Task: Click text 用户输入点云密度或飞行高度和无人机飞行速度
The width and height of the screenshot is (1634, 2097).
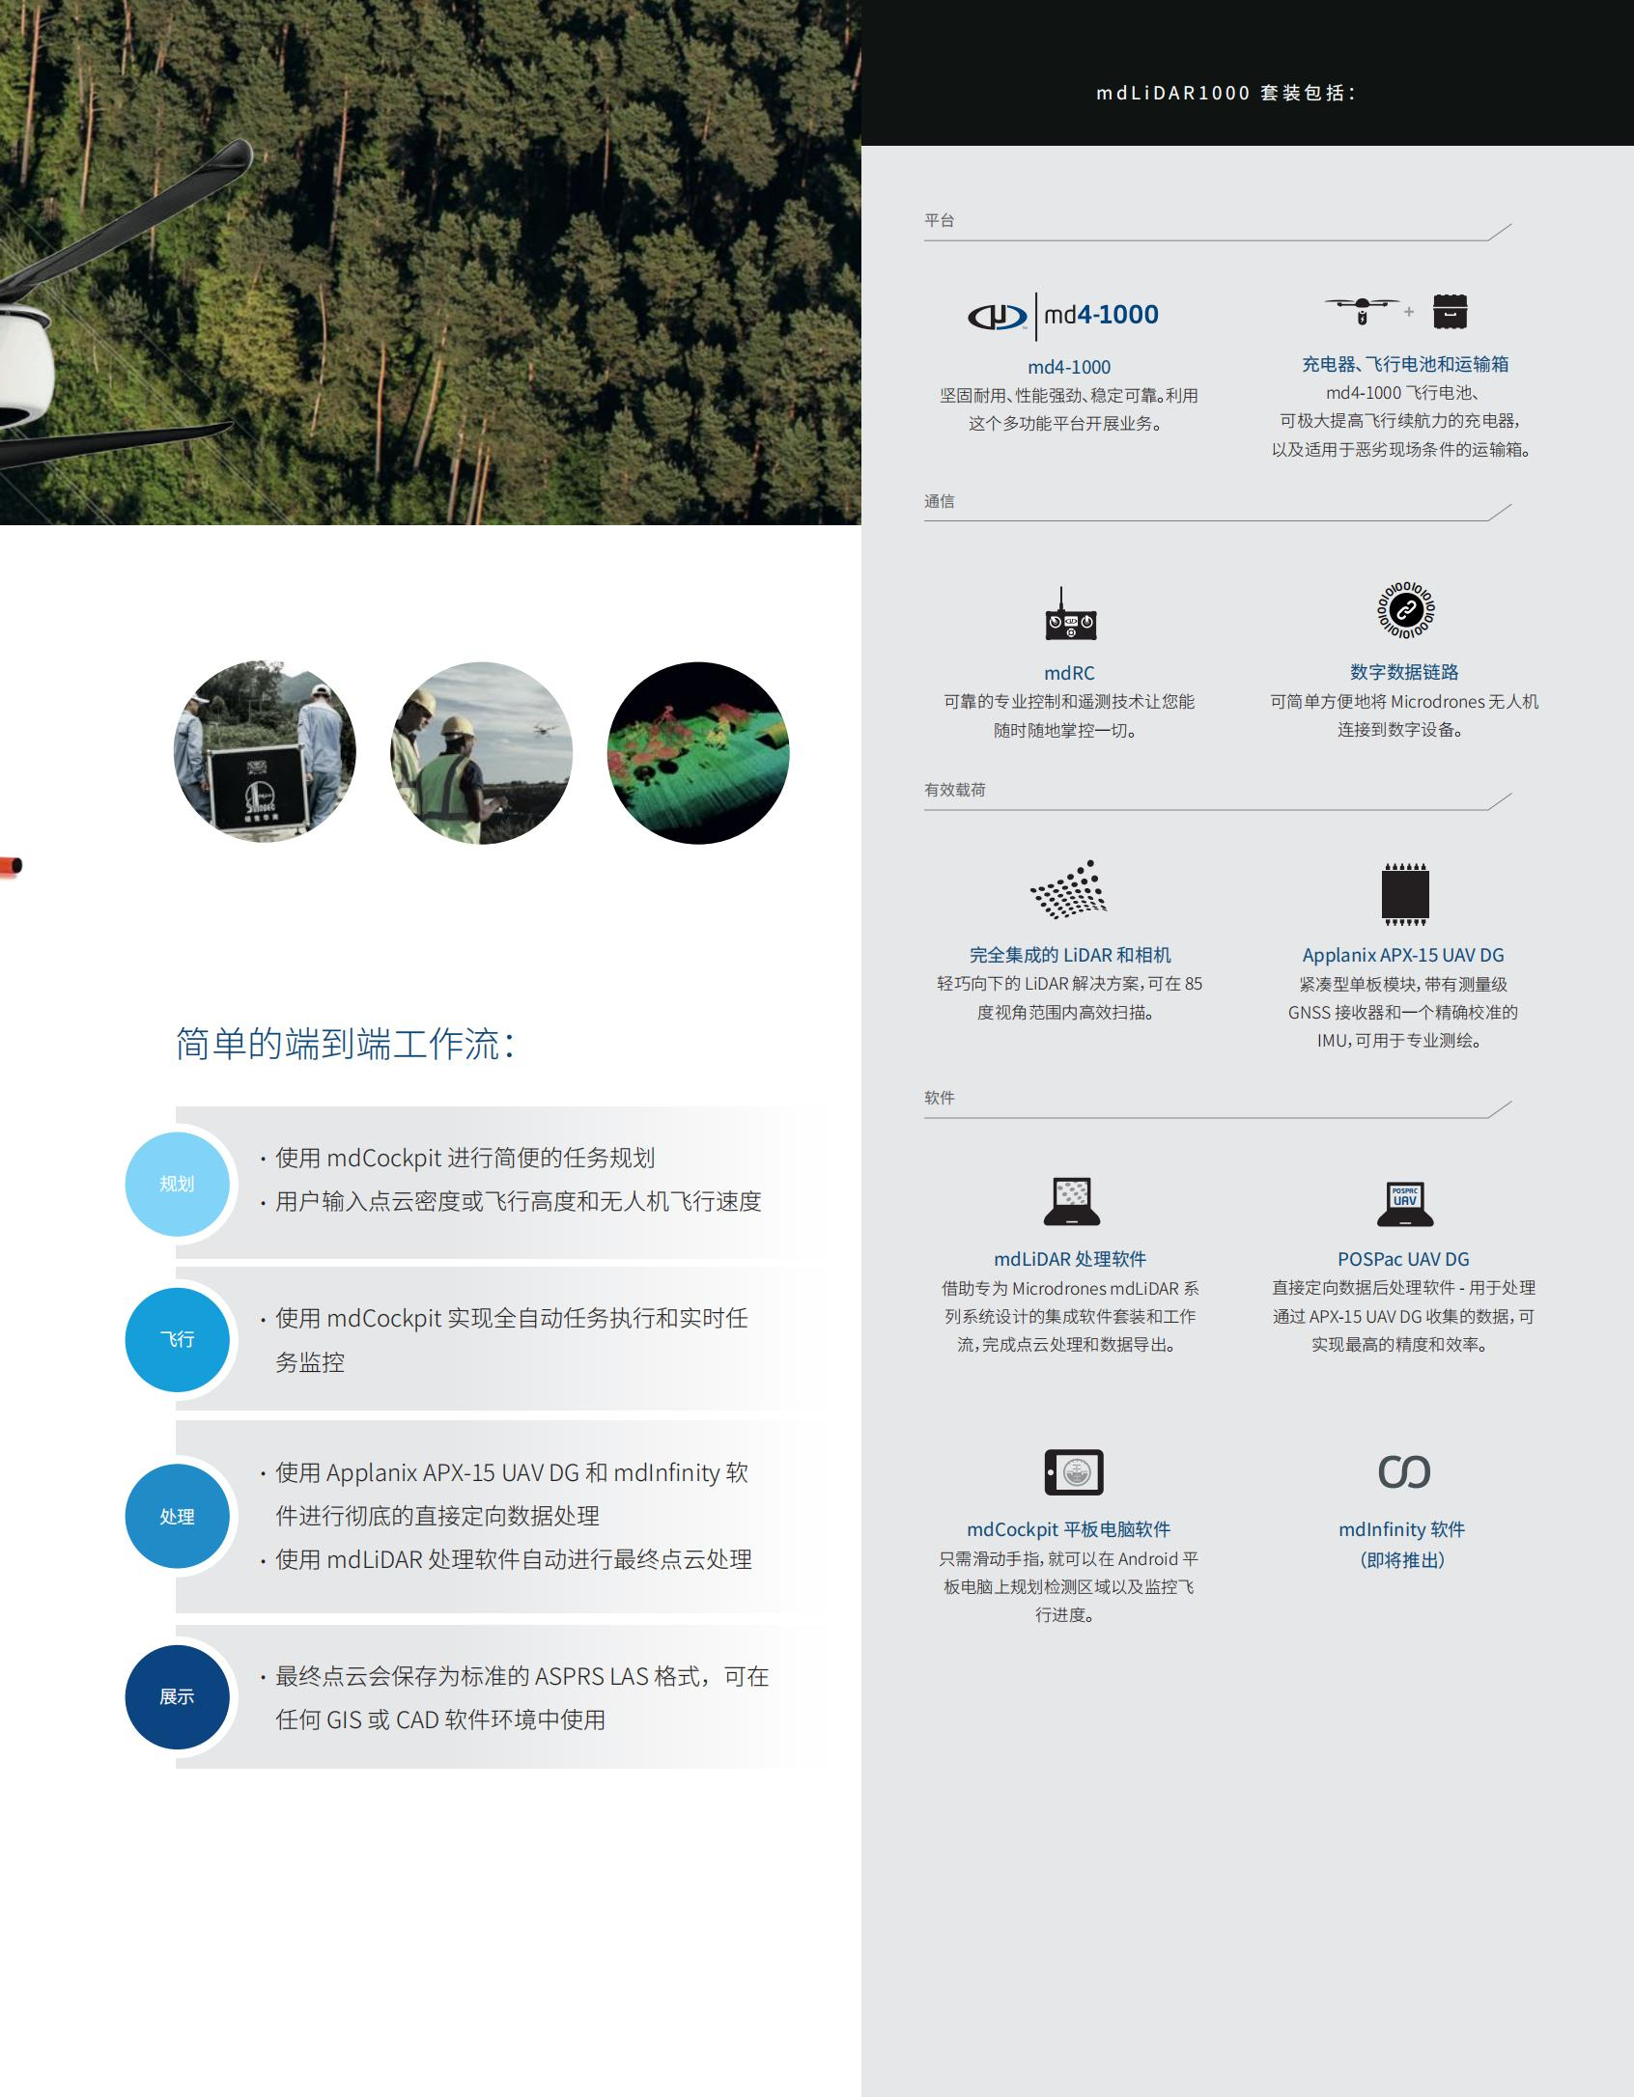Action: click(519, 1201)
